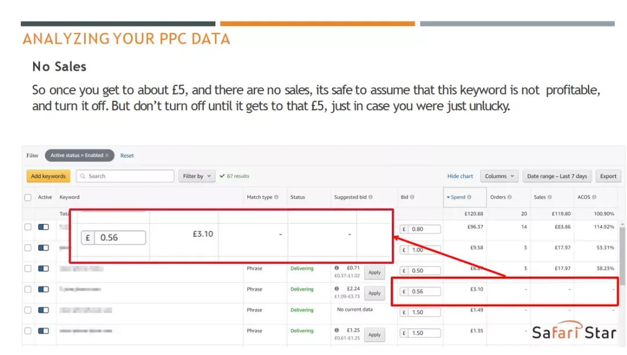
Task: Tick the select-all checkbox in the table header
Action: pos(28,197)
